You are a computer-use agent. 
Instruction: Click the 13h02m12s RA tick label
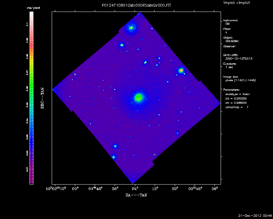pyautogui.click(x=56, y=189)
